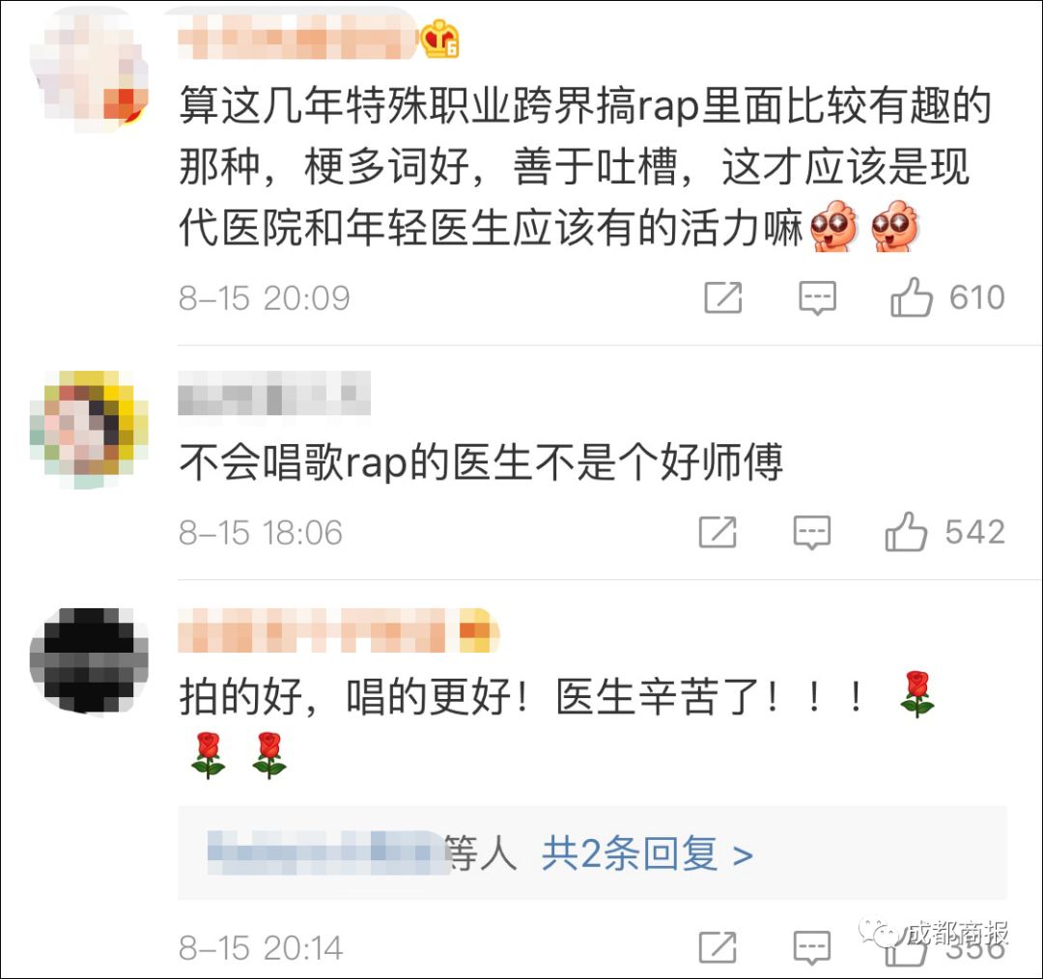This screenshot has height=979, width=1043.
Task: Open the third commenter's dark avatar
Action: coord(89,659)
